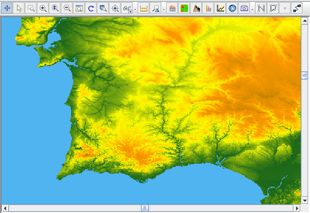Open the 3D terrain mountain view icon

tap(196, 8)
